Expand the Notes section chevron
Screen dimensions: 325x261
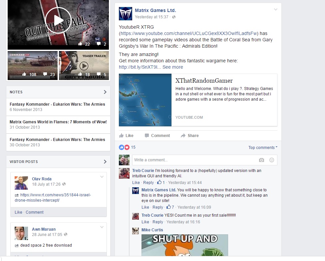[x=105, y=92]
